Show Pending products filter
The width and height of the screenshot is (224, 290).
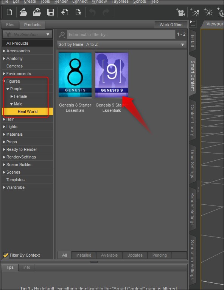click(160, 255)
